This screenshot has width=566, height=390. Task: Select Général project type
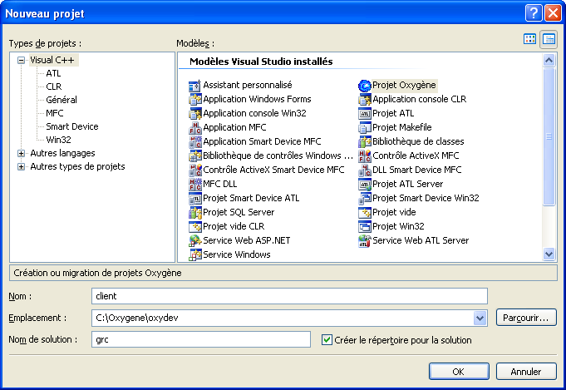62,100
